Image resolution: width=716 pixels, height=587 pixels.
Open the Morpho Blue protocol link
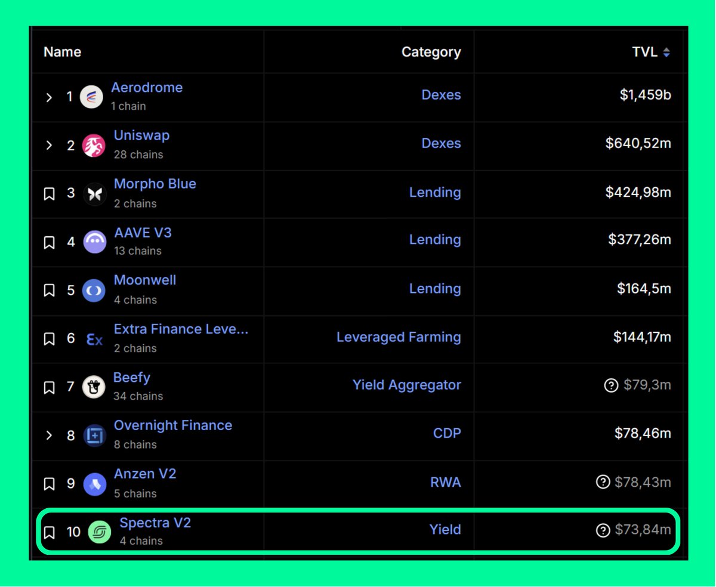[x=155, y=184]
